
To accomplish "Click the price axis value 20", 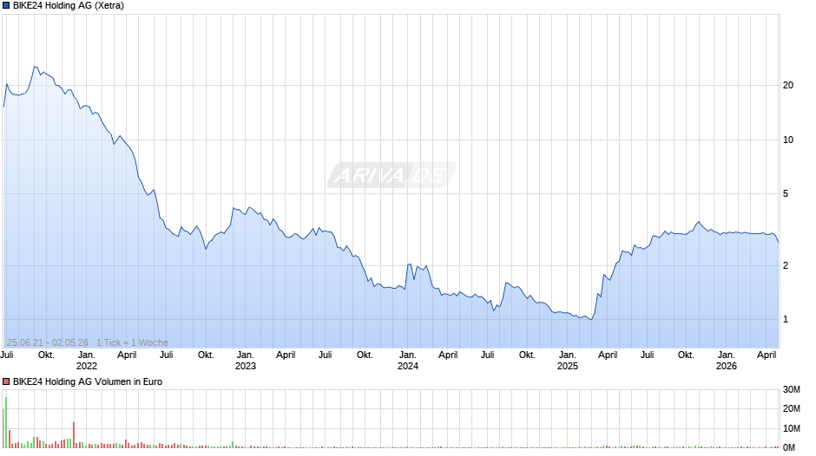I will [x=788, y=85].
